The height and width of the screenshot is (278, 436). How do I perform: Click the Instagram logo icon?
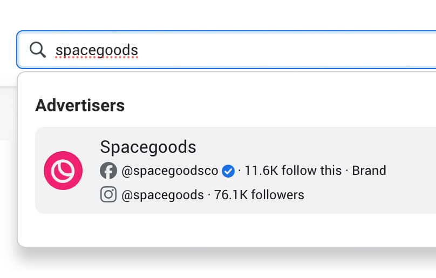pos(108,194)
